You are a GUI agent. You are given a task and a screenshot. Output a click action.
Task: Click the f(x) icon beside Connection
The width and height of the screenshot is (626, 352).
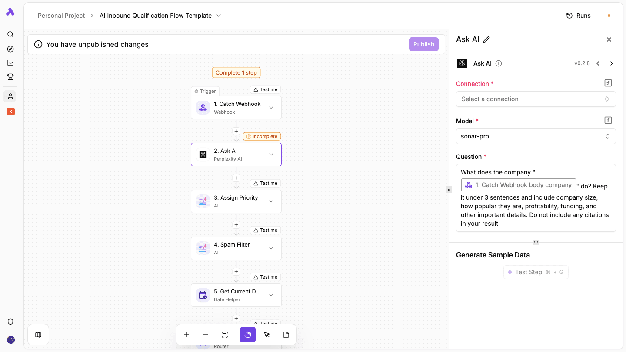click(x=608, y=83)
